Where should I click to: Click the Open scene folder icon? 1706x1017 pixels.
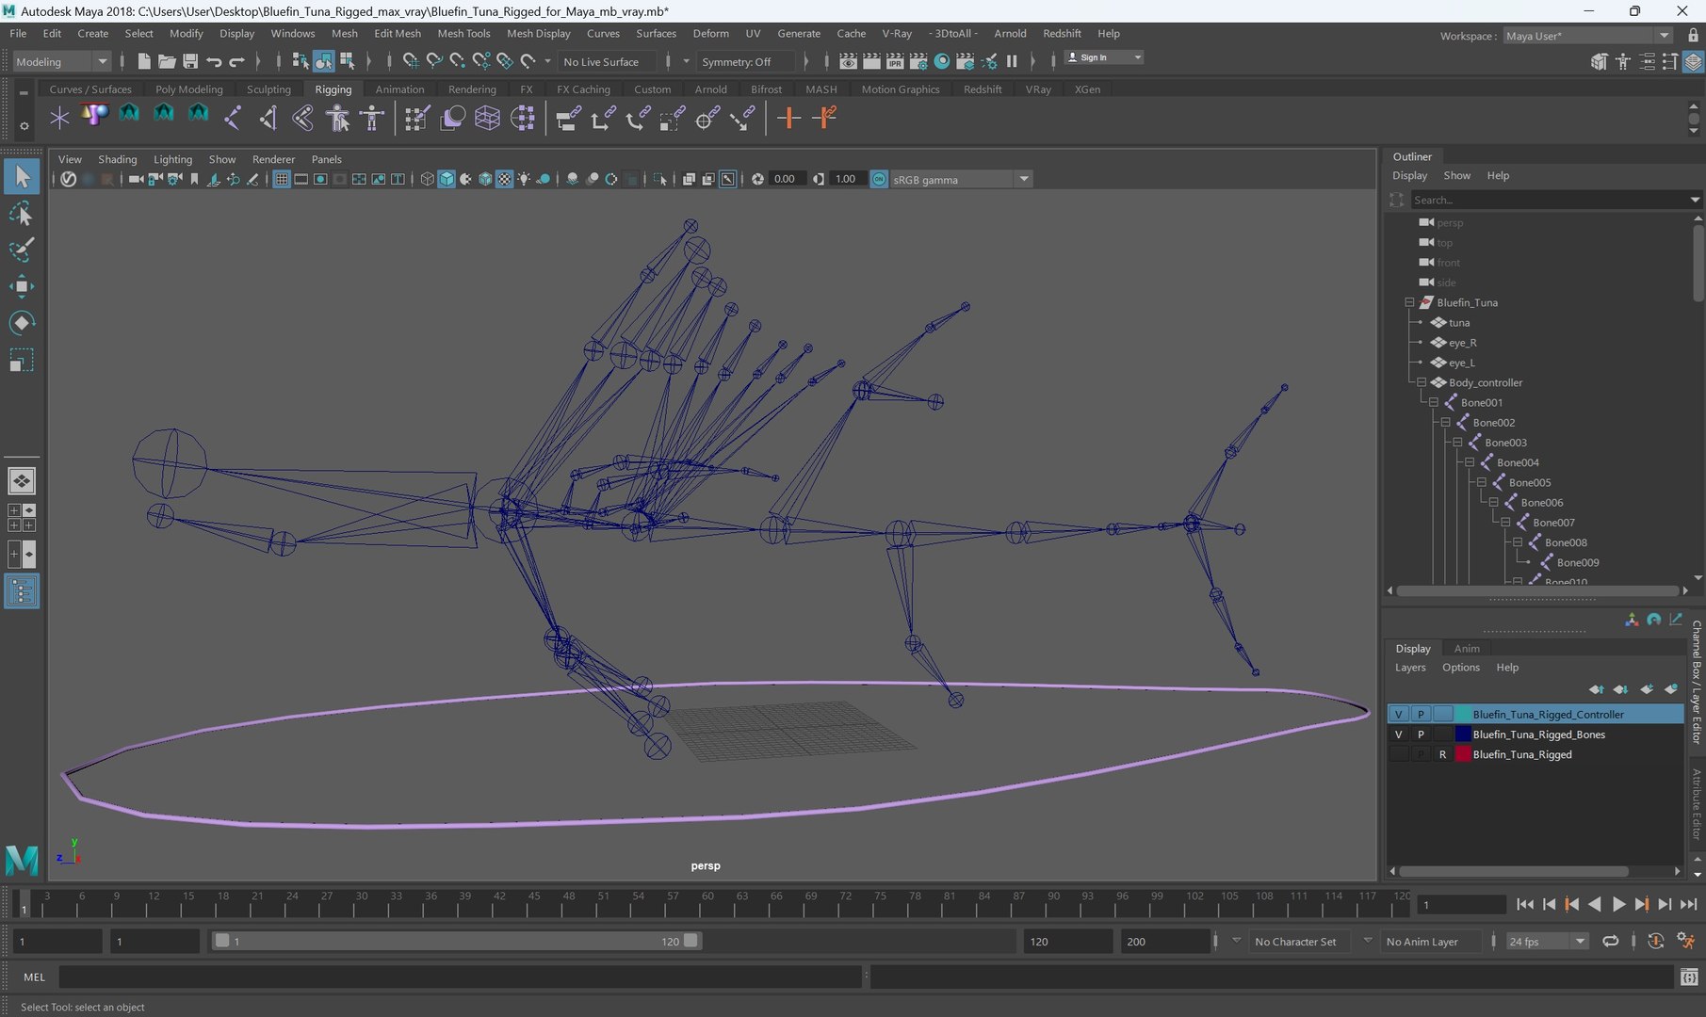(x=167, y=61)
